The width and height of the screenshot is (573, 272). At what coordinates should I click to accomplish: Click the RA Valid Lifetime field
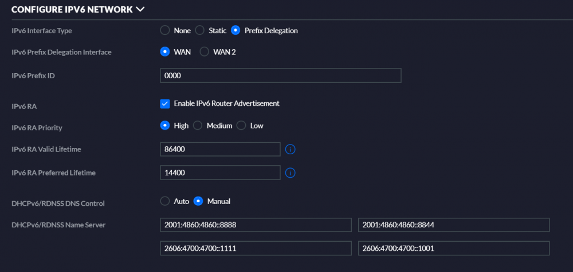point(221,150)
